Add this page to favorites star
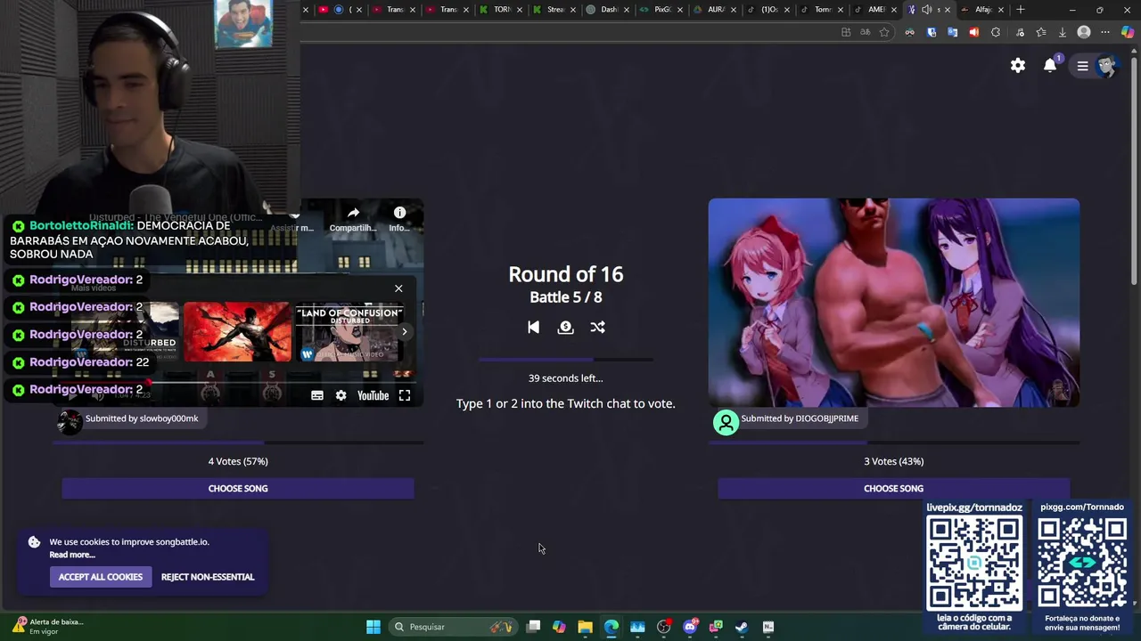Viewport: 1141px width, 641px height. tap(884, 32)
